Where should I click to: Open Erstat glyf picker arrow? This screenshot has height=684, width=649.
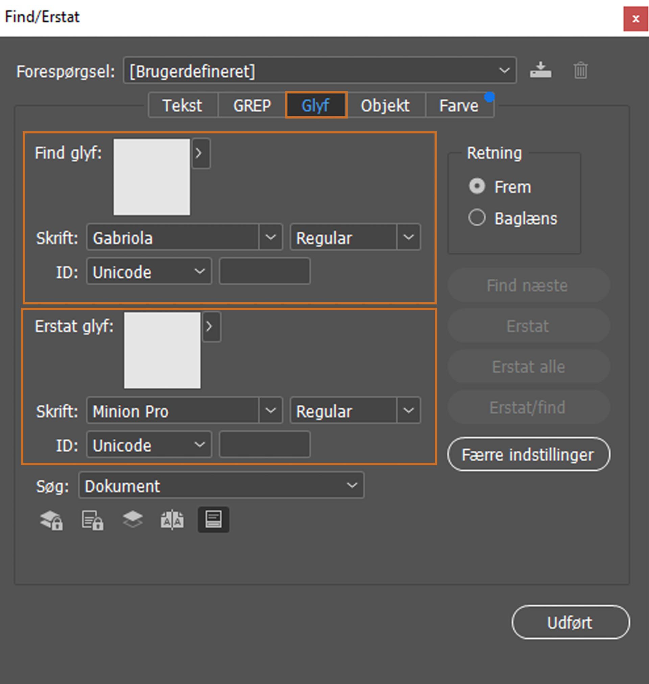tap(211, 327)
